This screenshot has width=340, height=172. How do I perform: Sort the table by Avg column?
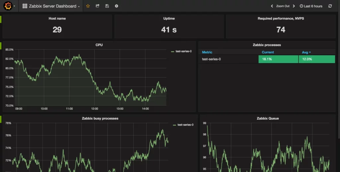[x=306, y=52]
